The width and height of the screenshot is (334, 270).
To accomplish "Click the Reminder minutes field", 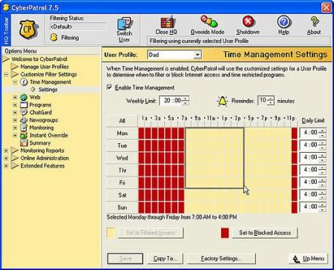I will pos(263,101).
